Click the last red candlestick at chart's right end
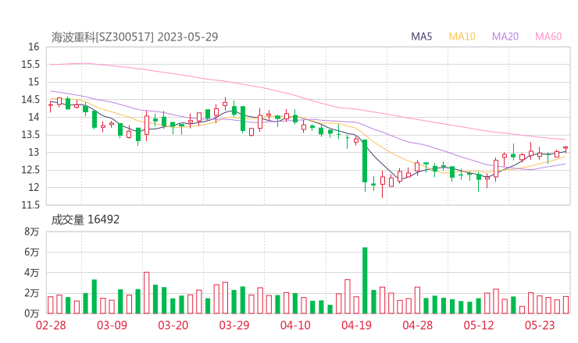The width and height of the screenshot is (578, 343). [566, 148]
